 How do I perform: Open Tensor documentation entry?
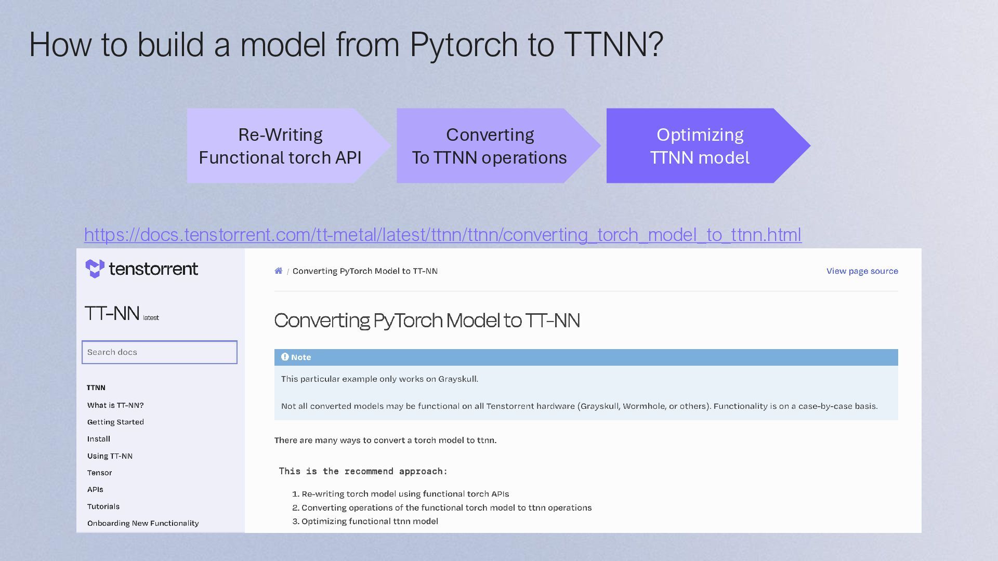point(99,473)
